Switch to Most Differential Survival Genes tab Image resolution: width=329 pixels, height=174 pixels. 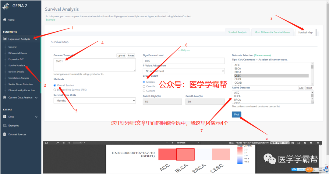[272, 32]
